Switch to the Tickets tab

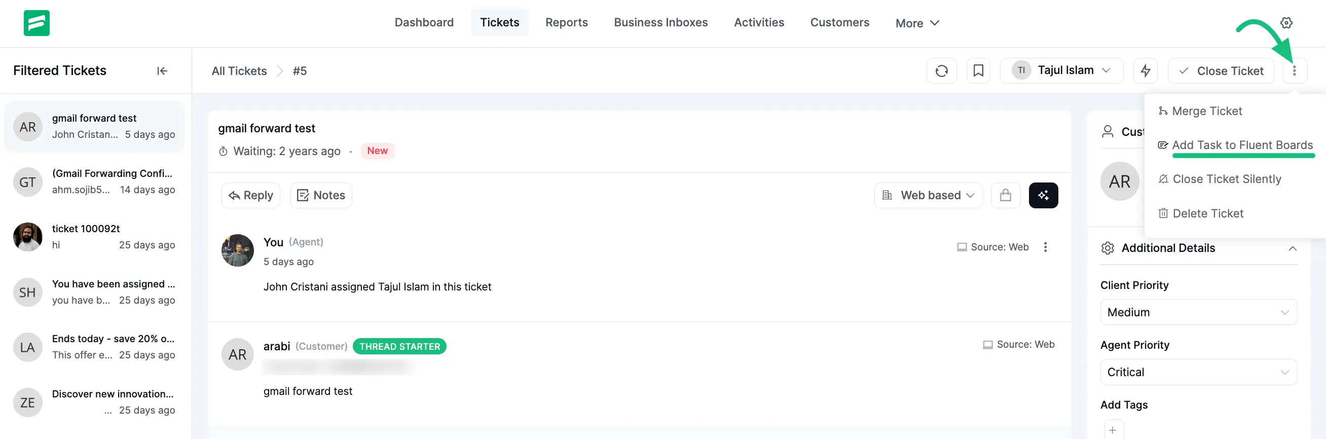(499, 23)
